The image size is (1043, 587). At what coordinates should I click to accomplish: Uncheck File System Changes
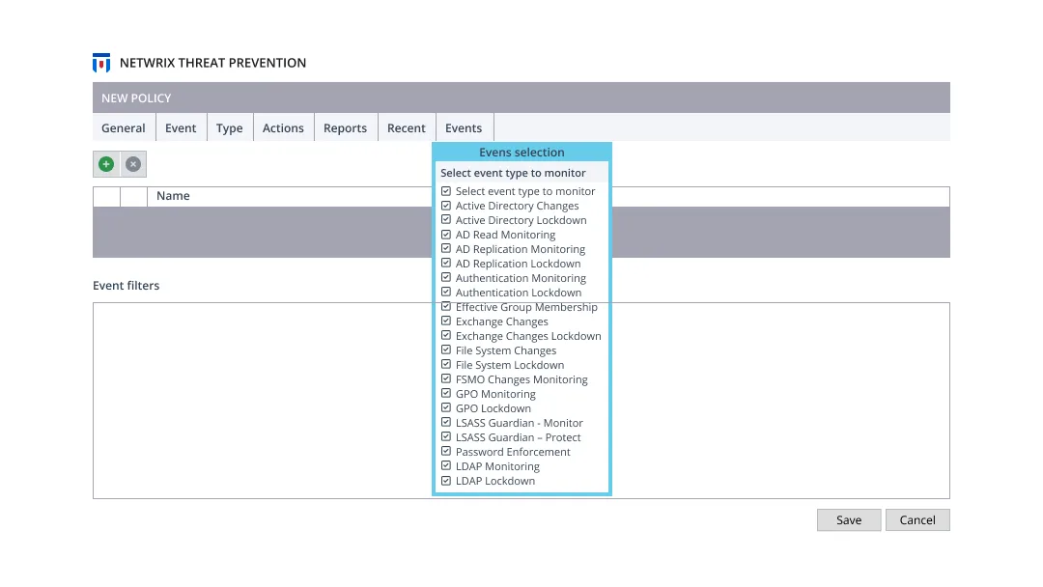tap(445, 349)
